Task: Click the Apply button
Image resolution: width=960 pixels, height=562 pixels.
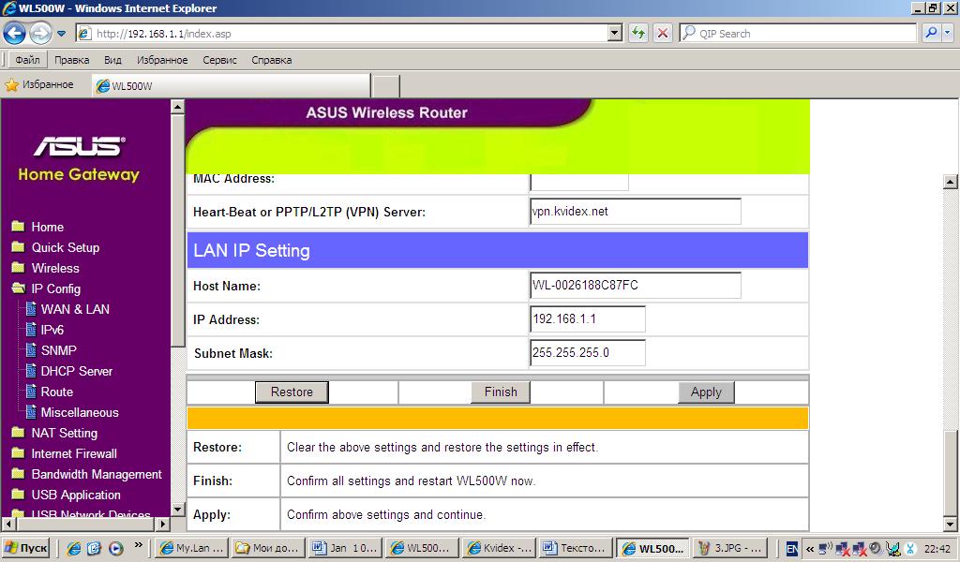Action: 706,392
